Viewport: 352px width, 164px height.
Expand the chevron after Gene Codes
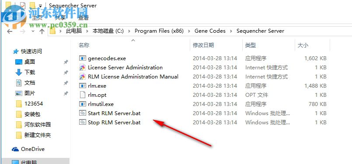[231, 31]
